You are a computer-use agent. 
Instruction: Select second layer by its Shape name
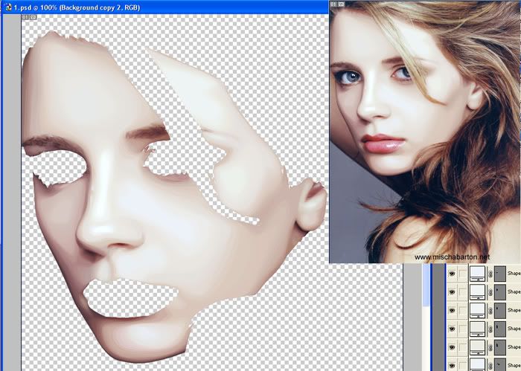tap(514, 291)
